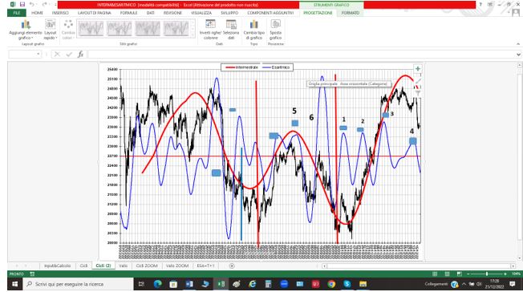This screenshot has height=292, width=523.
Task: Click the Aggiungi elemento grafico icon
Action: pos(26,25)
